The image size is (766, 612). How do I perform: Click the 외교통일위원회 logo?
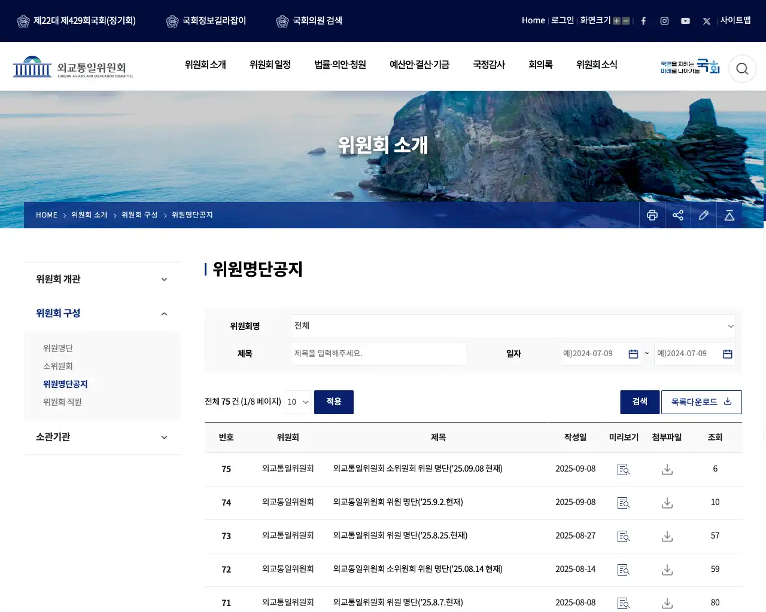tap(73, 68)
